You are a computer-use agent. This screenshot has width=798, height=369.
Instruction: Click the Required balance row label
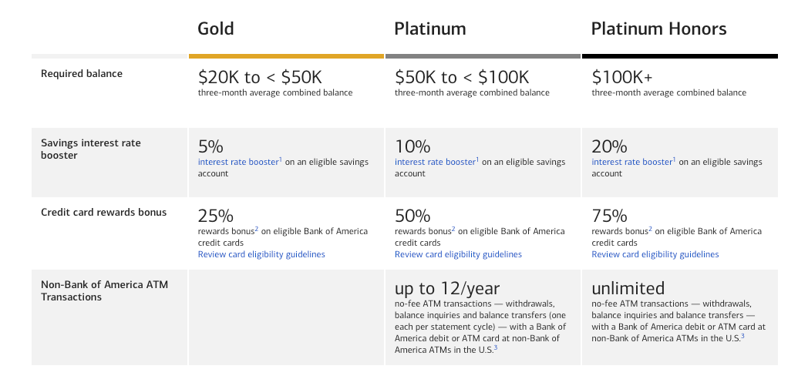pos(82,74)
